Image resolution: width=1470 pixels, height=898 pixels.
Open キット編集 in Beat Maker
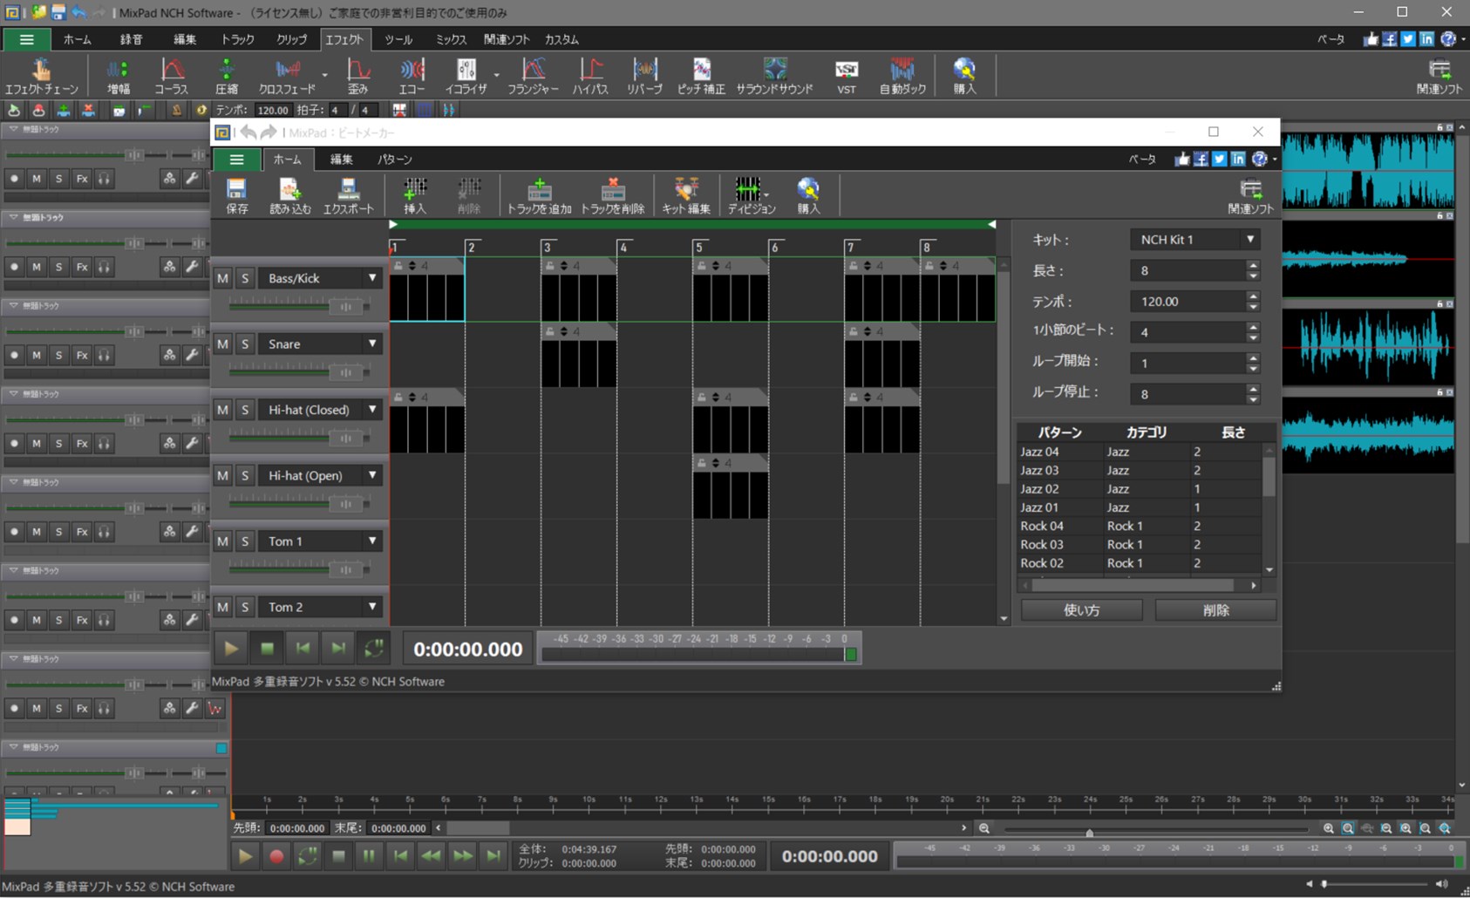click(686, 194)
